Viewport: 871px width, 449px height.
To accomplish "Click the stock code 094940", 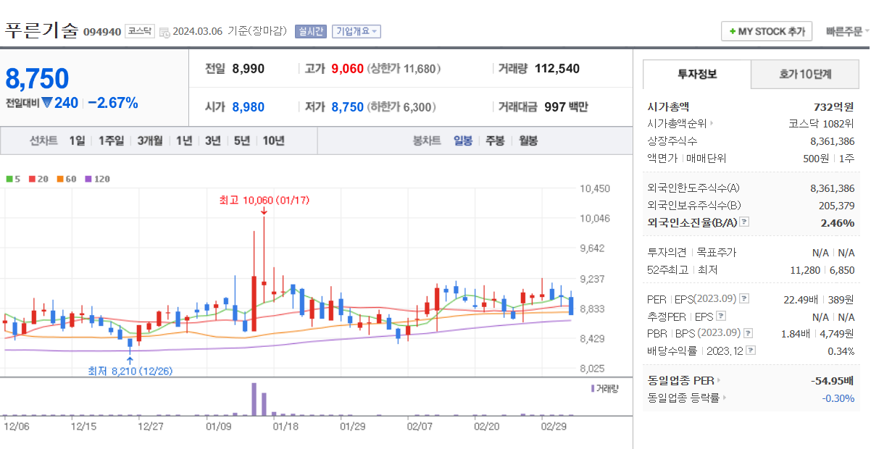I will (102, 32).
